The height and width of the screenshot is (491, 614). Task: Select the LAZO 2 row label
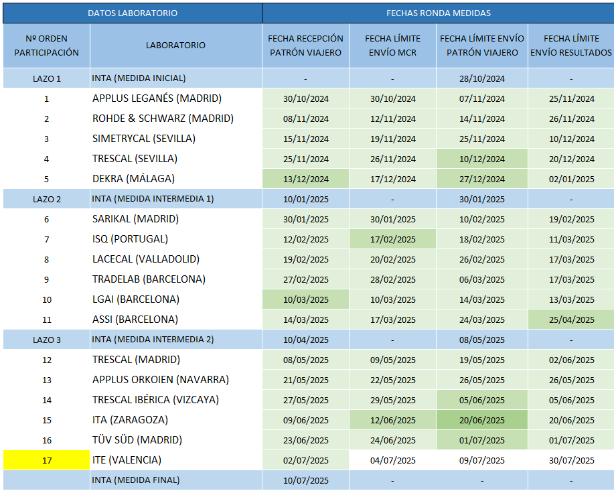[x=47, y=199]
